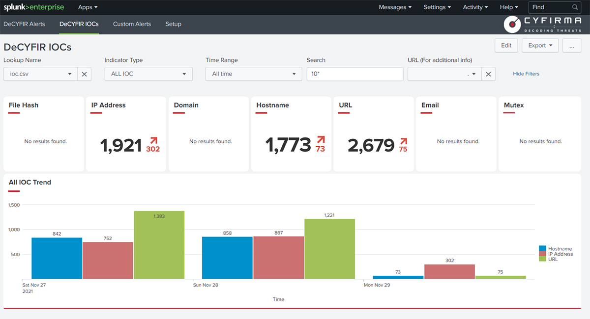Open the Activity menu

[x=475, y=7]
